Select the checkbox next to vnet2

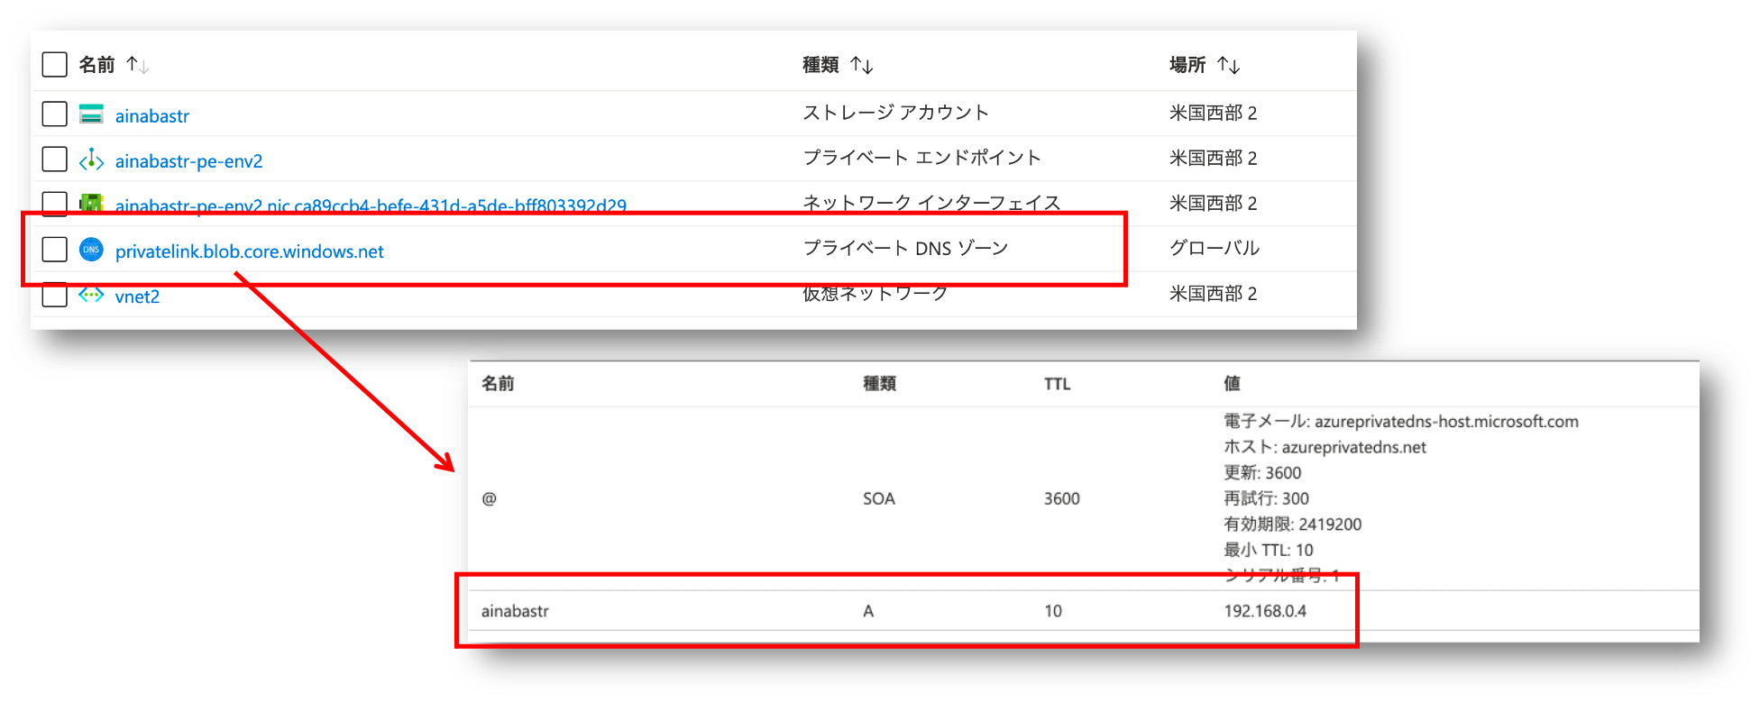coord(55,295)
